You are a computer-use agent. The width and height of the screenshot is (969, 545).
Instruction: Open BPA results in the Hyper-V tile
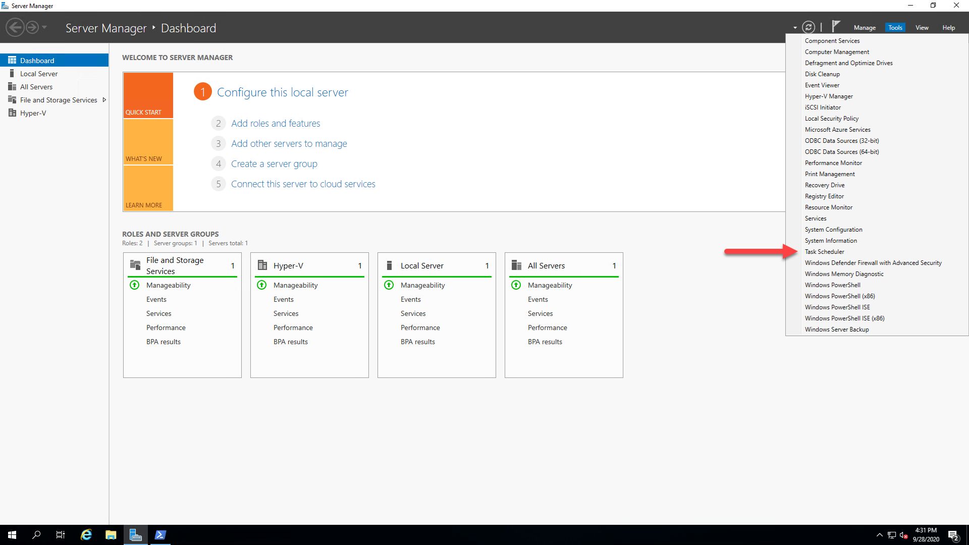(291, 342)
